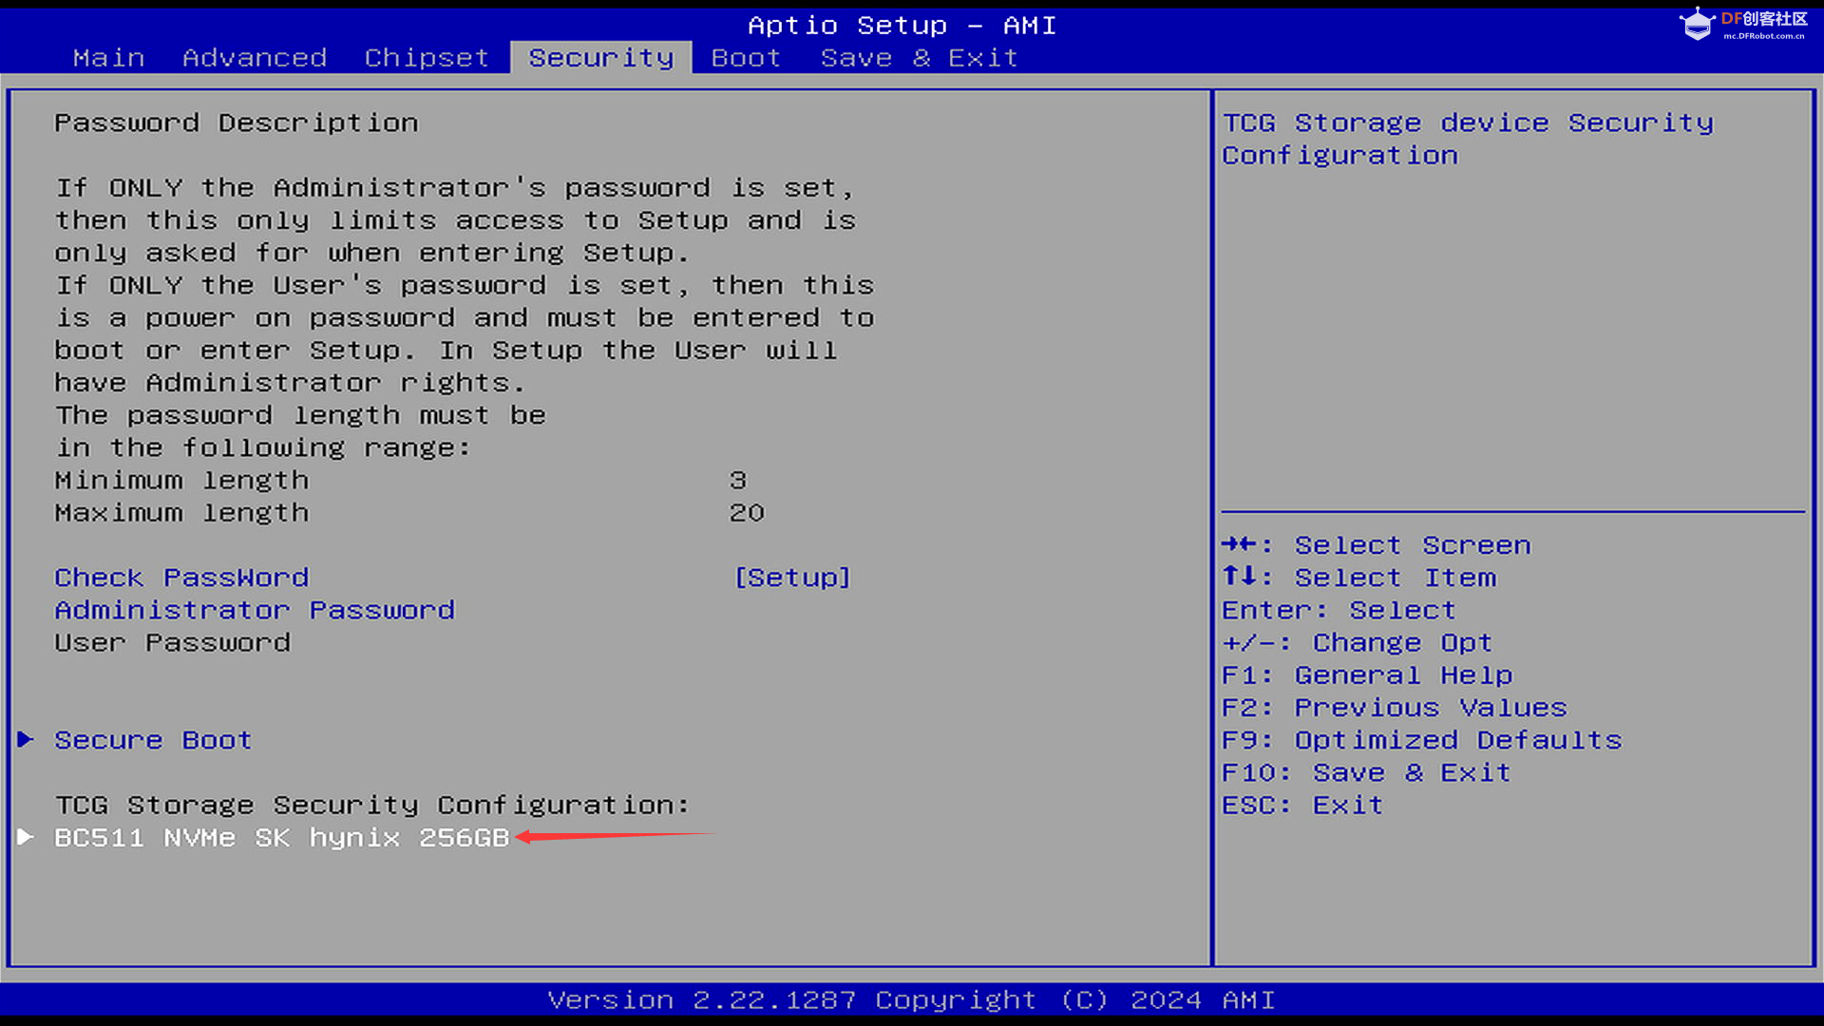Open the Chipset tab
The image size is (1824, 1026).
[427, 58]
